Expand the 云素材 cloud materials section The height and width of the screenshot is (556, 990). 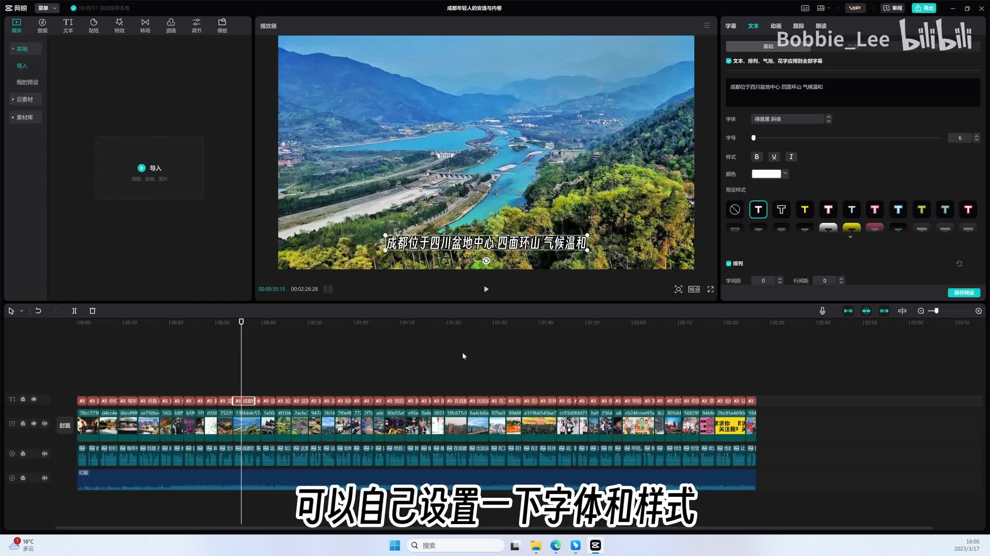[x=24, y=99]
